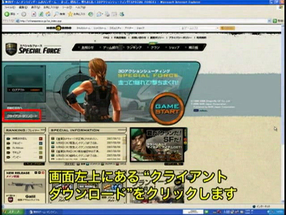Go to the Home page icon

point(48,14)
